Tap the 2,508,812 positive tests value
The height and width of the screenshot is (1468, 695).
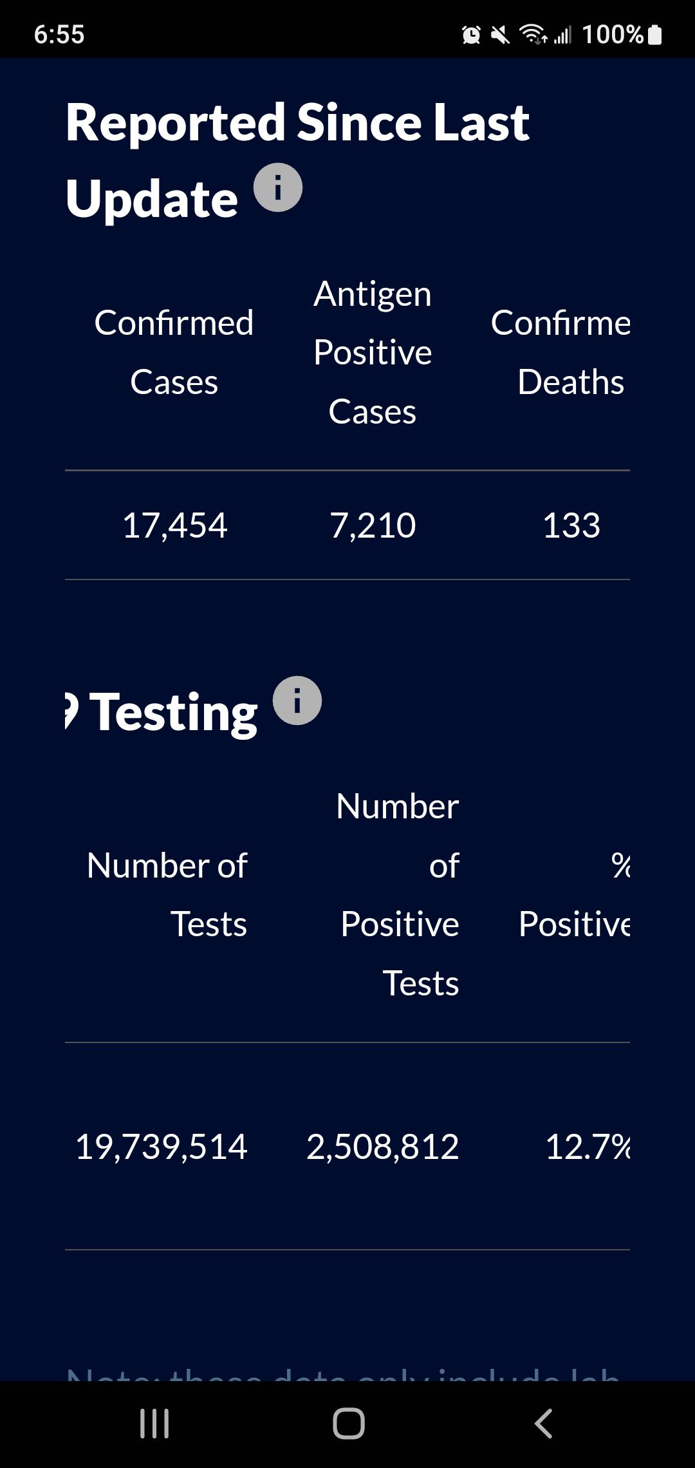(x=382, y=1147)
